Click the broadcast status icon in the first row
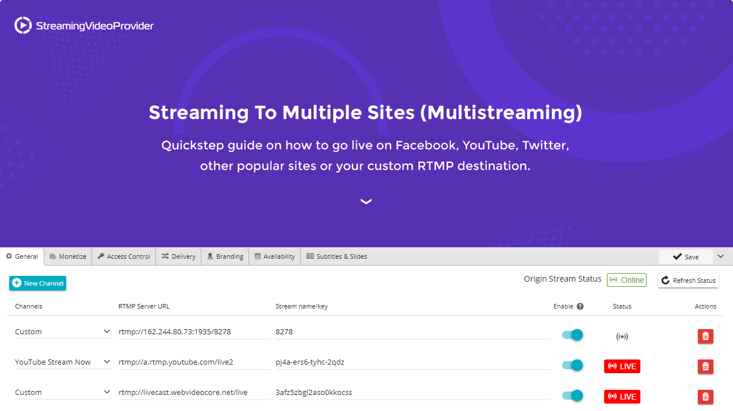The height and width of the screenshot is (411, 733). (622, 336)
